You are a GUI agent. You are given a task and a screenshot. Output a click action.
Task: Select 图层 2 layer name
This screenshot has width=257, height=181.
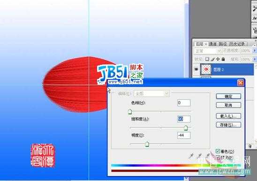click(219, 70)
